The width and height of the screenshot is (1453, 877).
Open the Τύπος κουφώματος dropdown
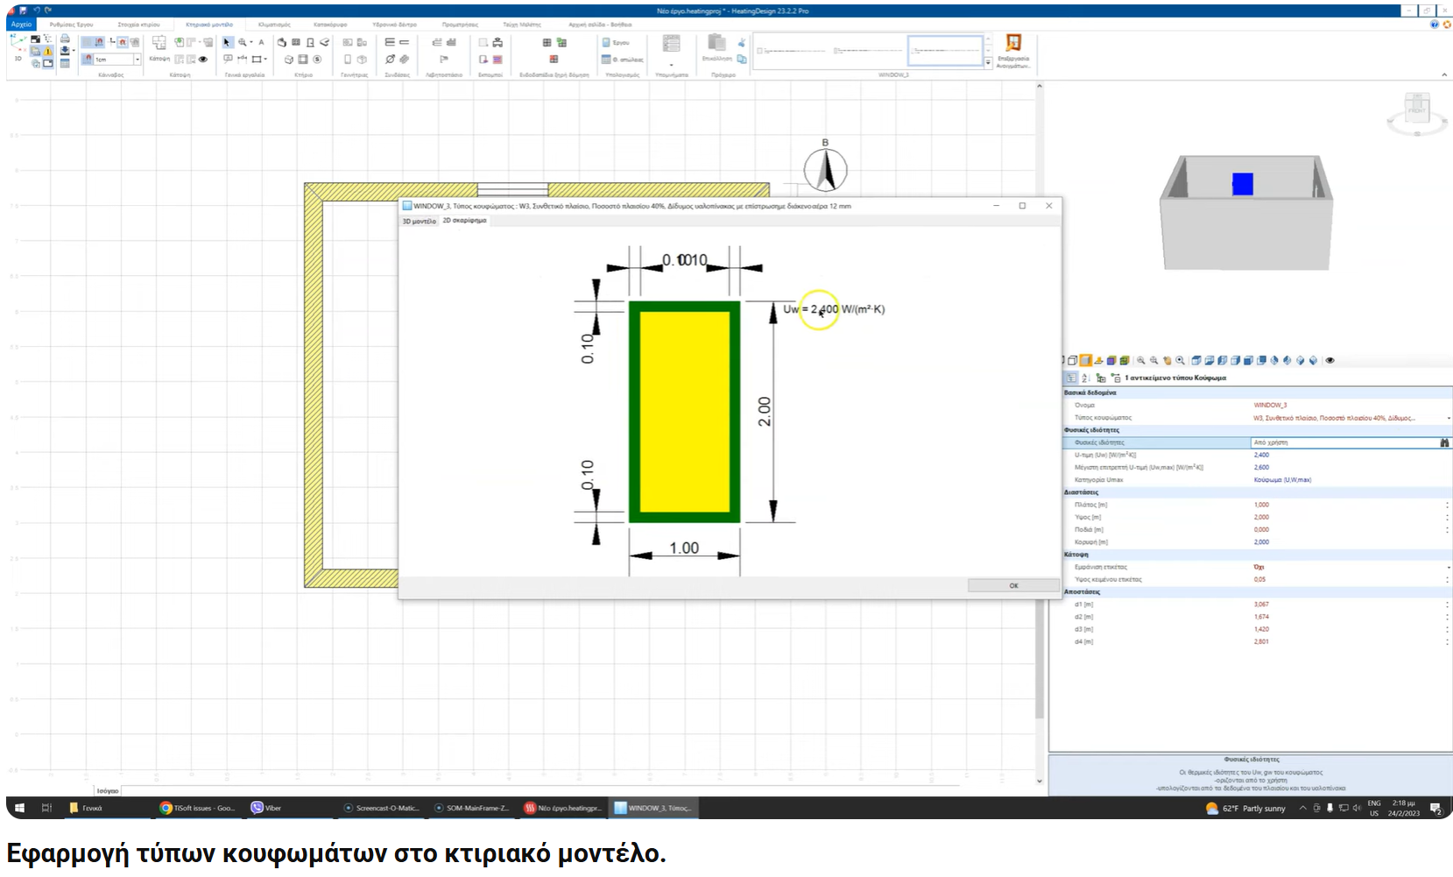[x=1447, y=418]
